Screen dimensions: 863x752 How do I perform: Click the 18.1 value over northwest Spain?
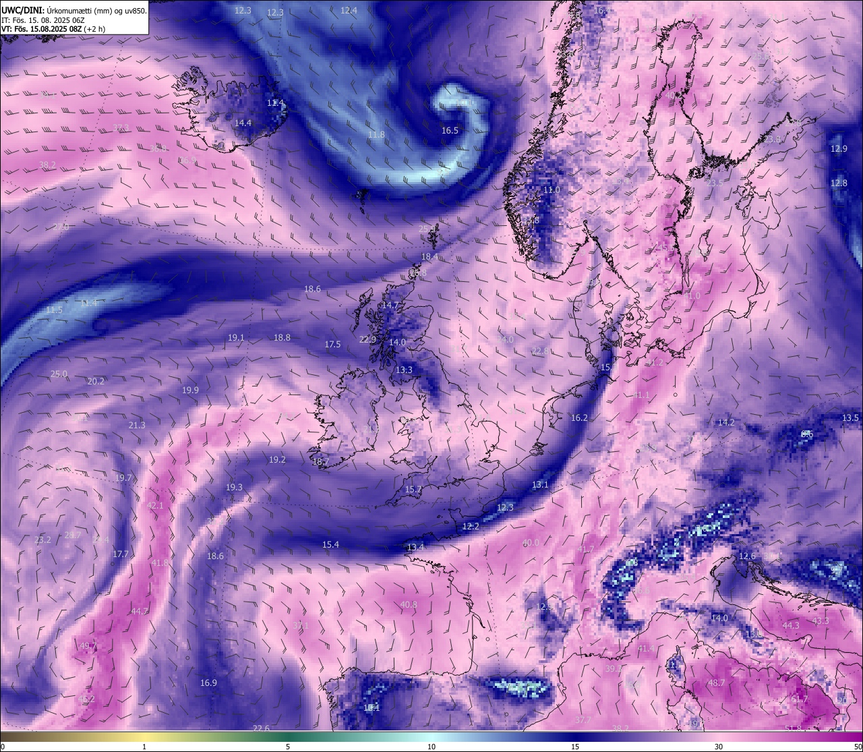pos(371,708)
